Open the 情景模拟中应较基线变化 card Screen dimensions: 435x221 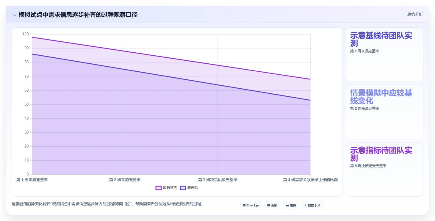385,112
